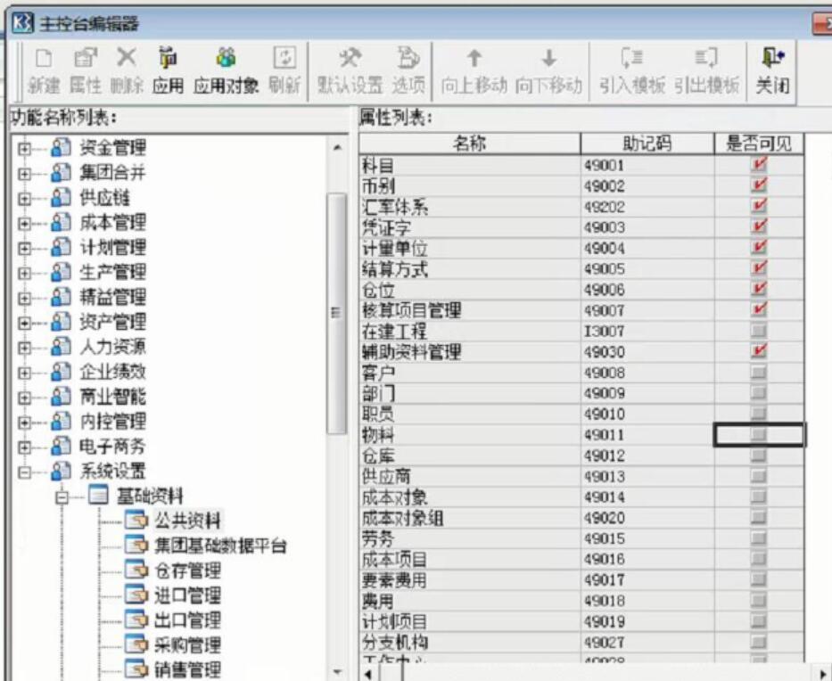The width and height of the screenshot is (832, 681).
Task: Enable visibility checkbox for 在建工程
Action: tap(759, 332)
